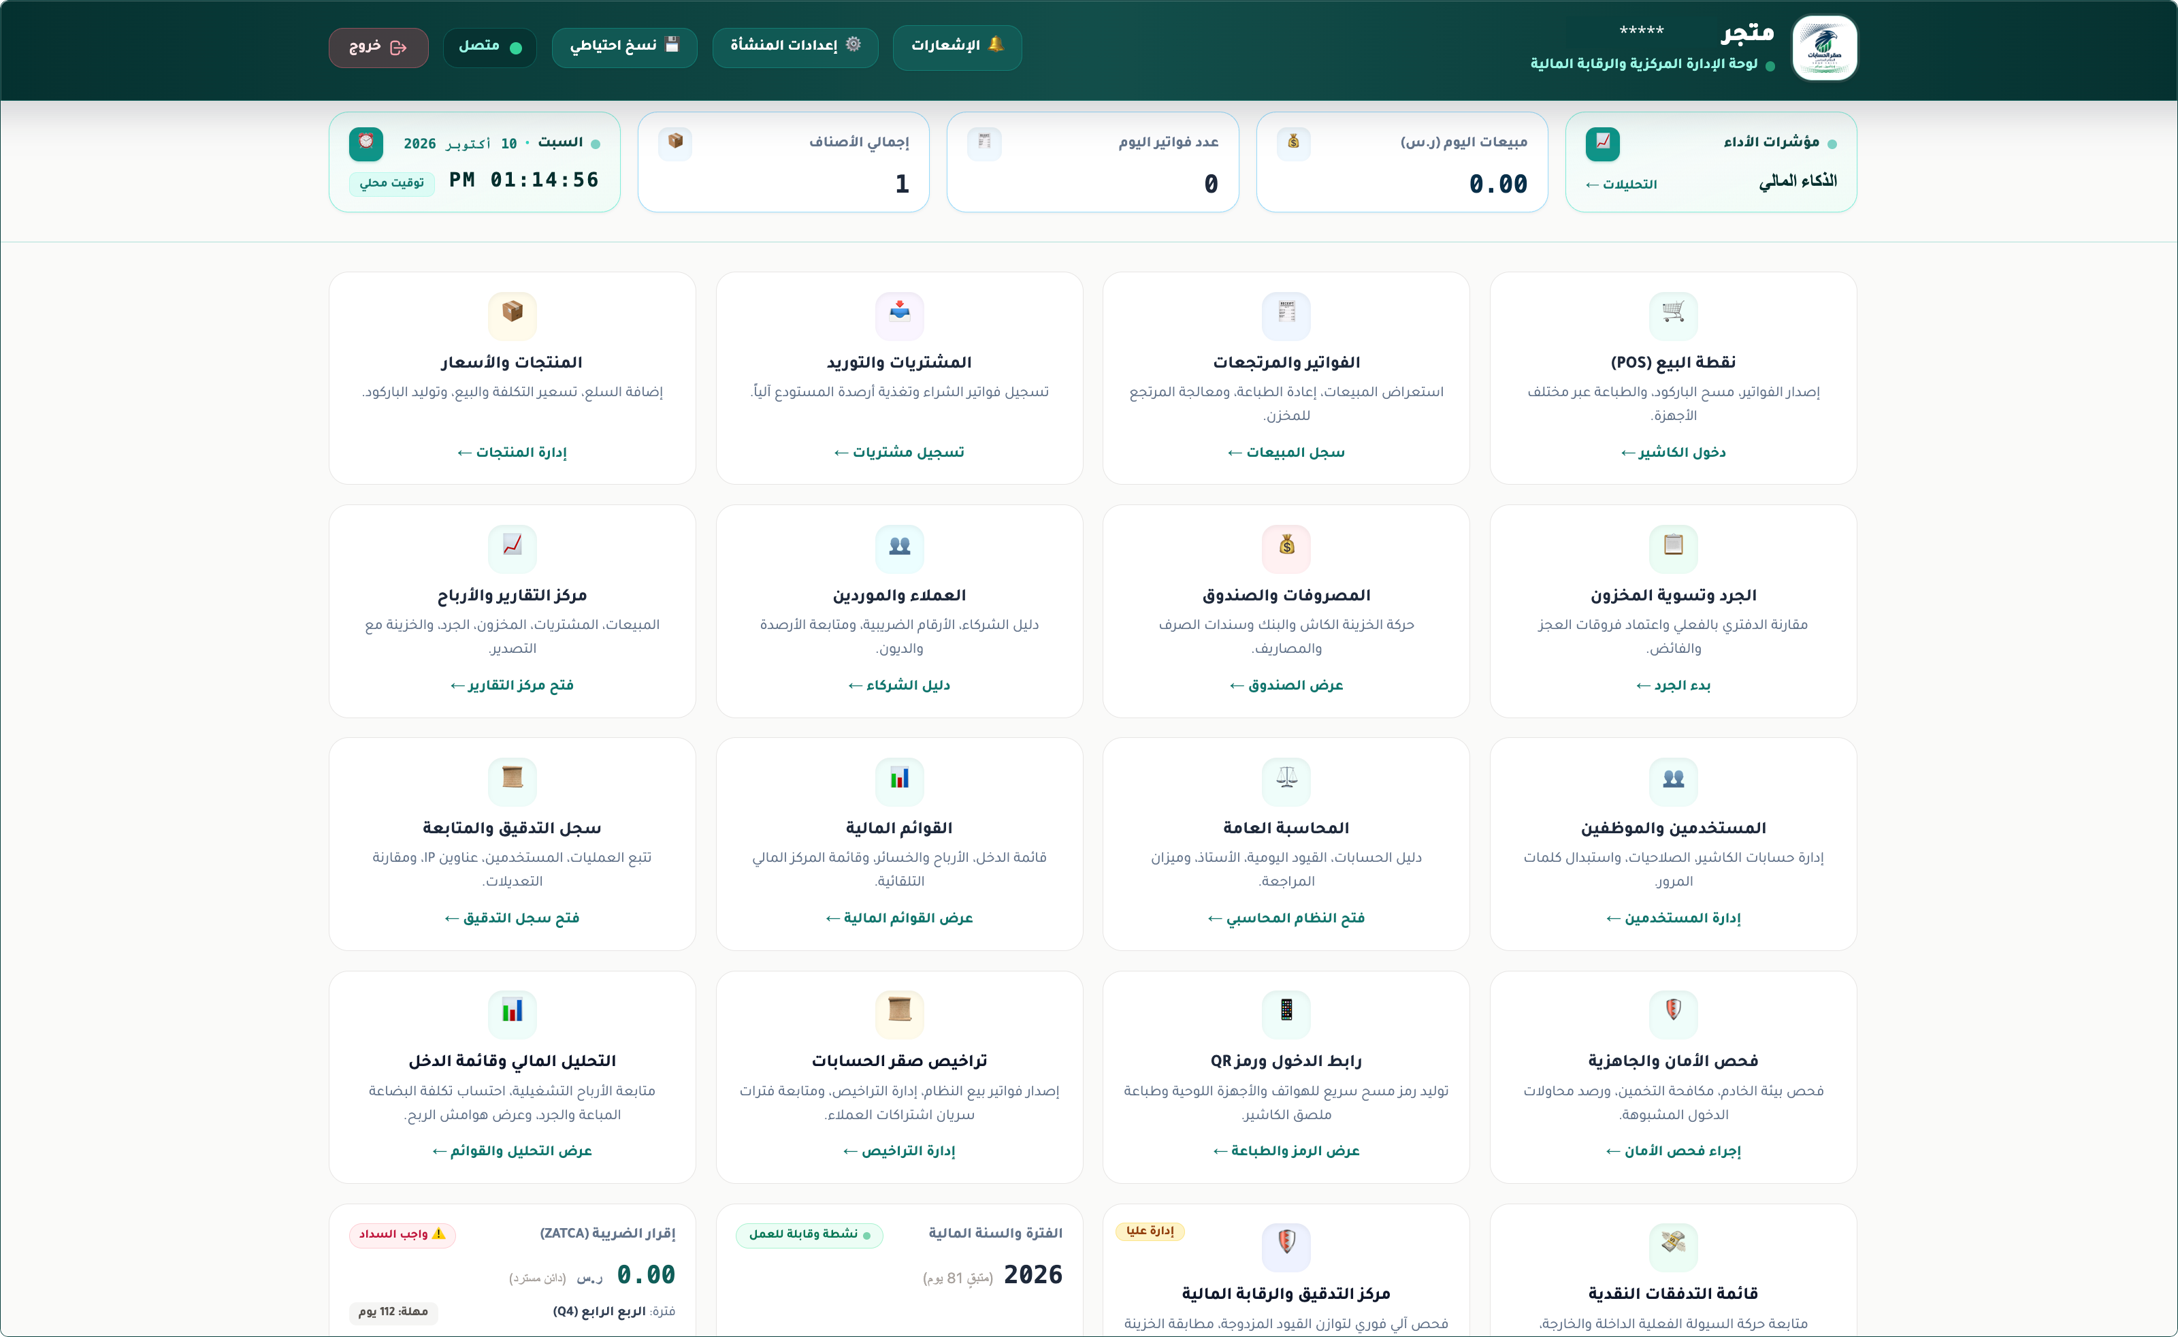Viewport: 2178px width, 1337px height.
Task: Click the PM 01:14:56 clock display
Action: (x=524, y=180)
